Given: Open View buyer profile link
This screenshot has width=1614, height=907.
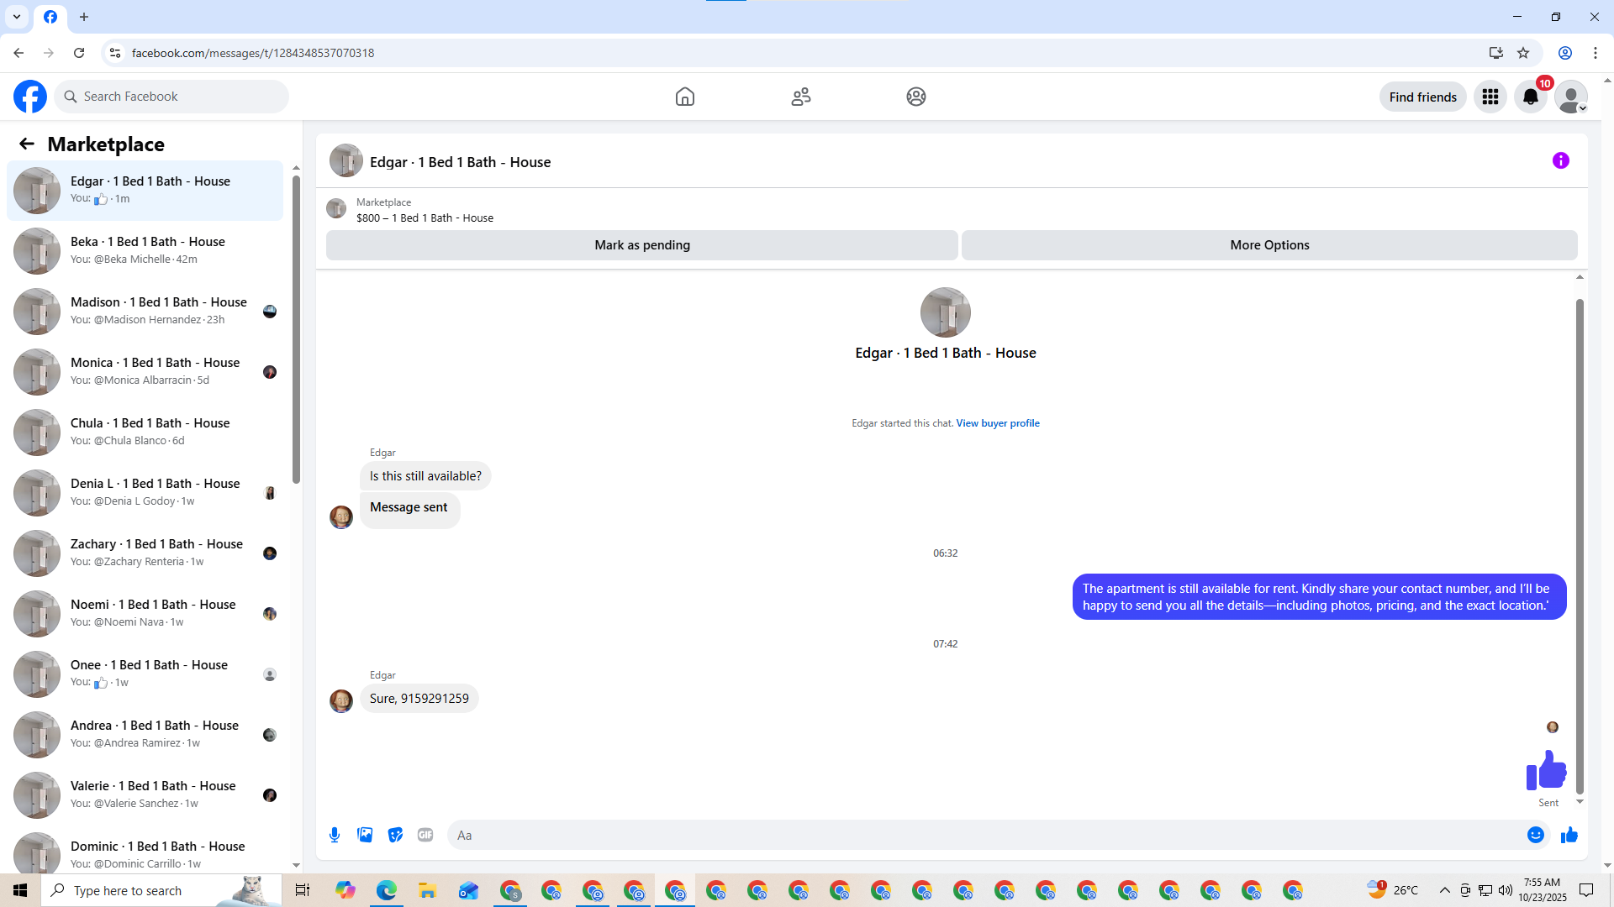Looking at the screenshot, I should pos(997,423).
